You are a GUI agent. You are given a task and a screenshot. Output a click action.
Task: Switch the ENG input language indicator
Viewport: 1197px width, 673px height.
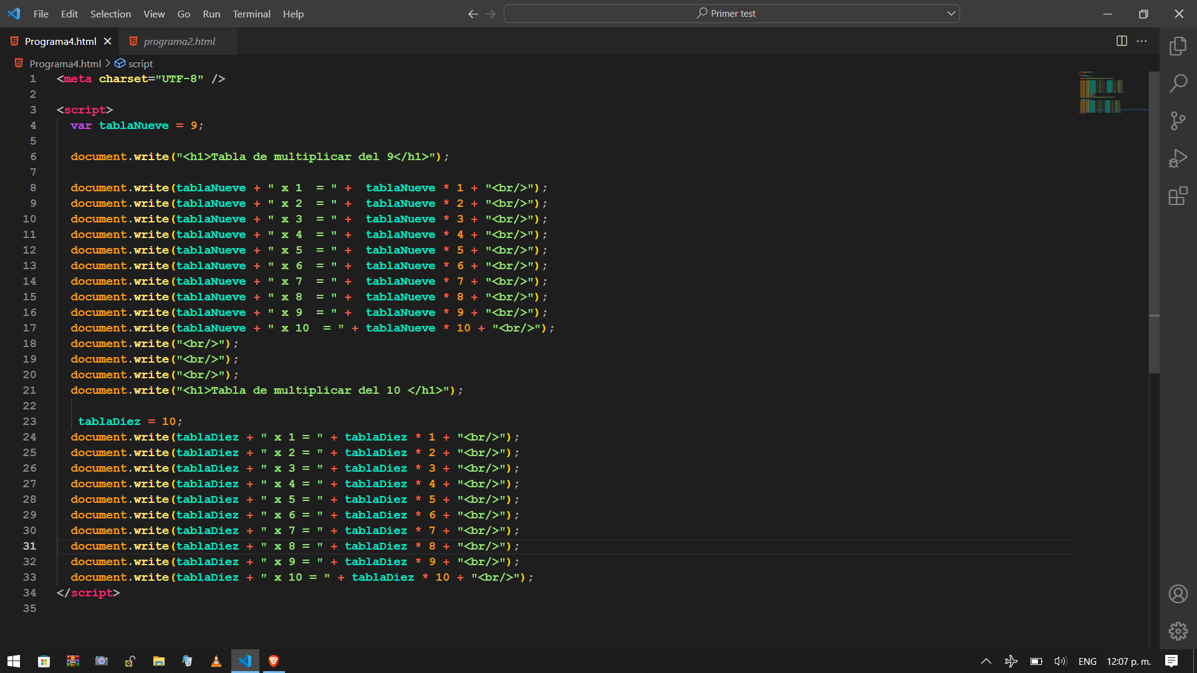click(x=1087, y=661)
